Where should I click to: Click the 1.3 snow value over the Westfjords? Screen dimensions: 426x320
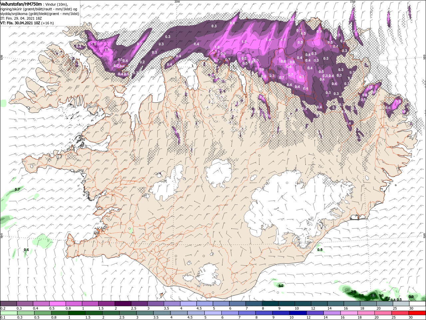[94, 44]
